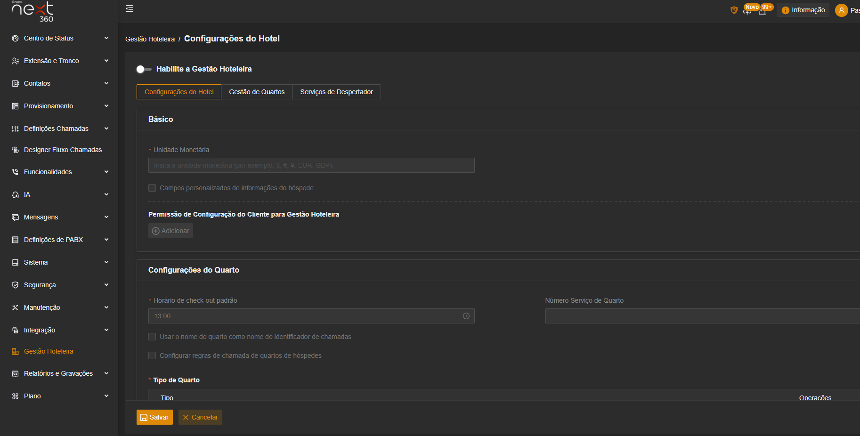The width and height of the screenshot is (860, 436).
Task: Select Configurações do Hotel tab
Action: (179, 92)
